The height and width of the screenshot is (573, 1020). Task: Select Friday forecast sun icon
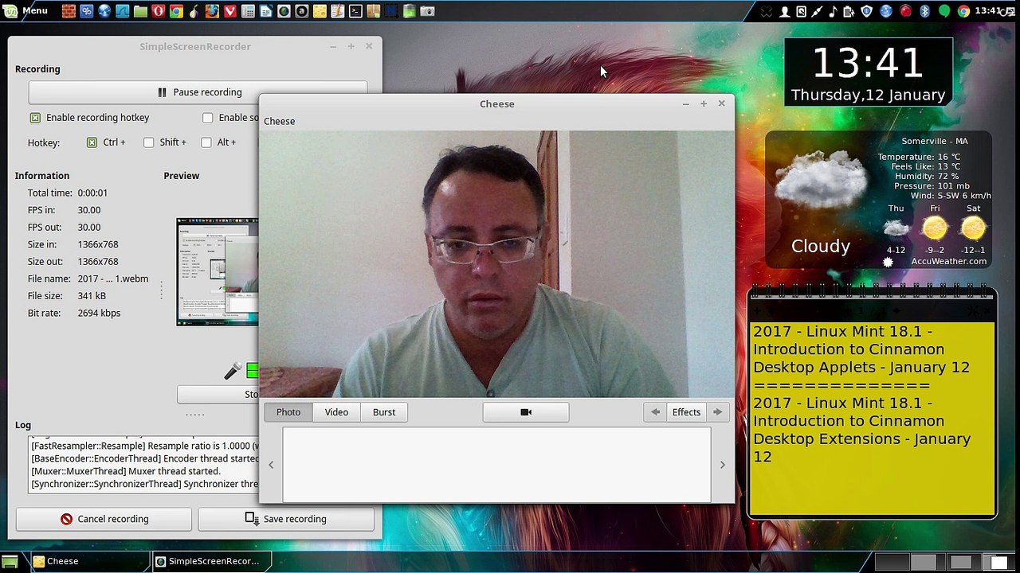pos(935,228)
